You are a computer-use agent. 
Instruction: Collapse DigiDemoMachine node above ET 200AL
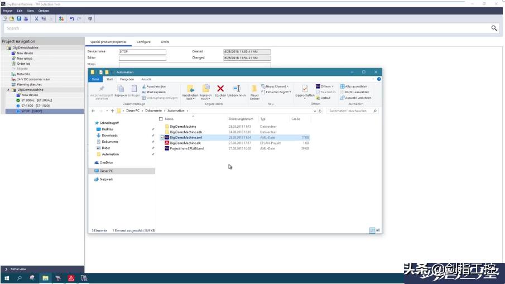tap(8, 90)
